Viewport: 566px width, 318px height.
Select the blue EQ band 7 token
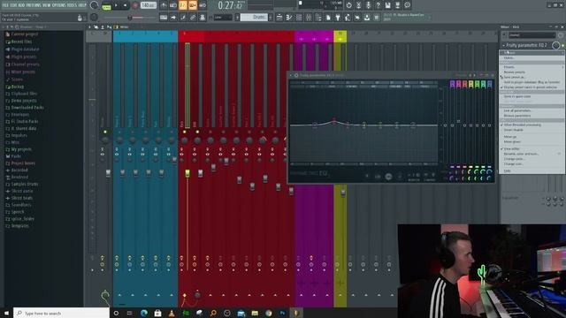point(489,85)
